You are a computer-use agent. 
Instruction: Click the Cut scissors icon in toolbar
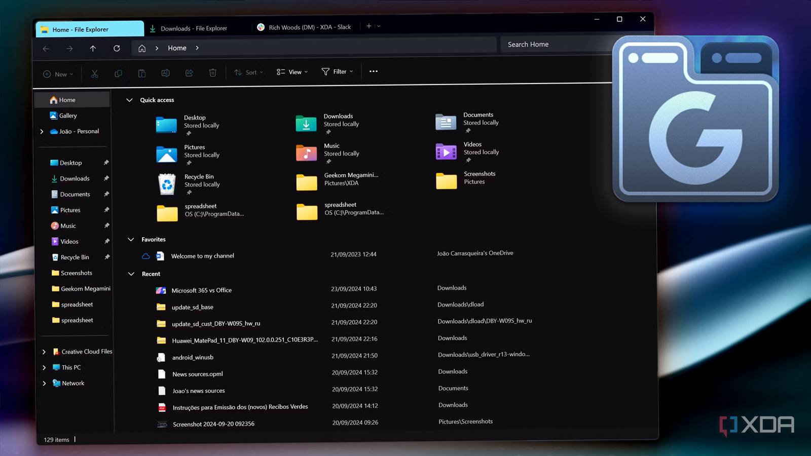click(94, 73)
